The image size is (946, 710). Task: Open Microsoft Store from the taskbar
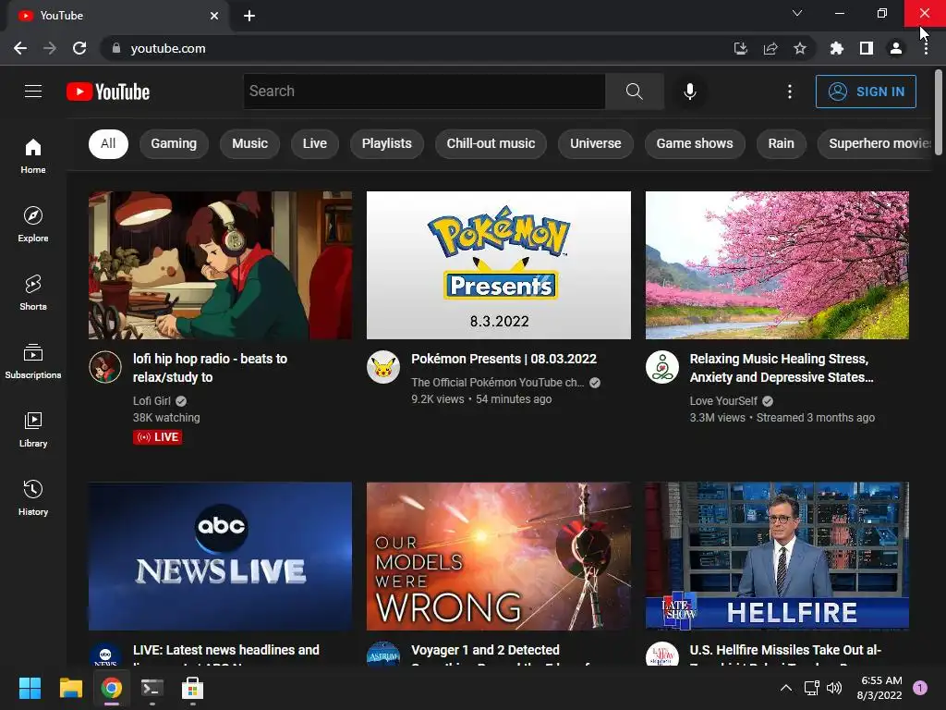click(192, 688)
